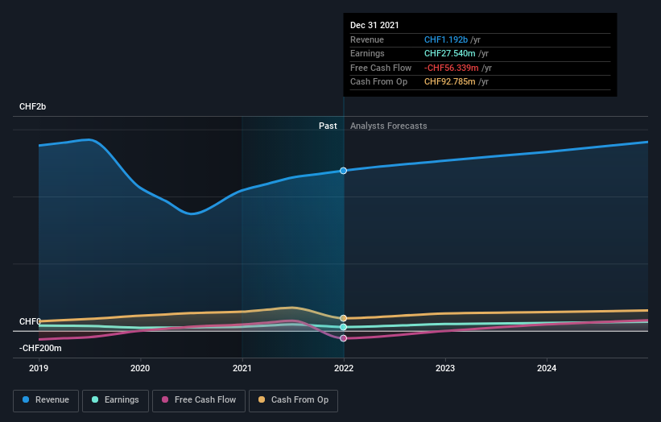
Task: Click the Dec 31 2021 tooltip date
Action: pos(374,25)
